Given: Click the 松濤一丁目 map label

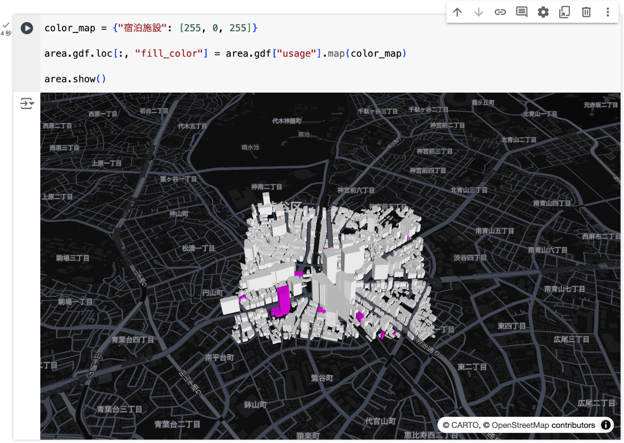Looking at the screenshot, I should pyautogui.click(x=198, y=248).
